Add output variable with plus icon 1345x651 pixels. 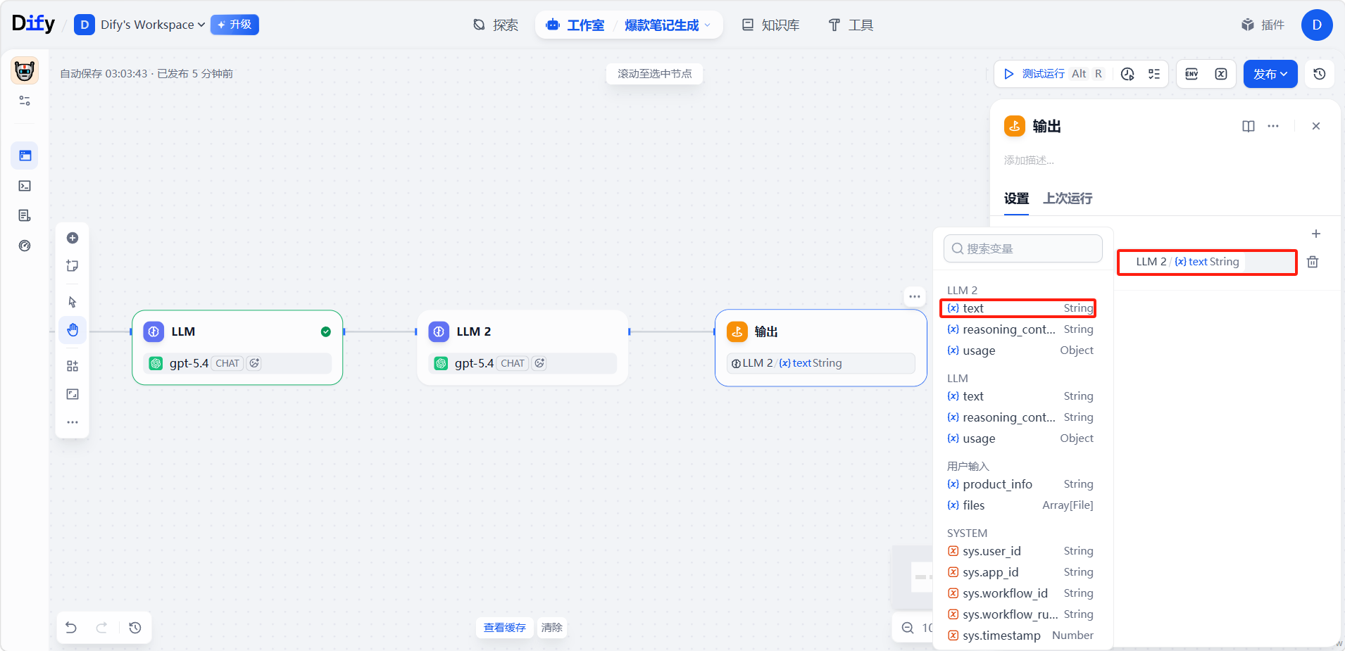pos(1315,234)
